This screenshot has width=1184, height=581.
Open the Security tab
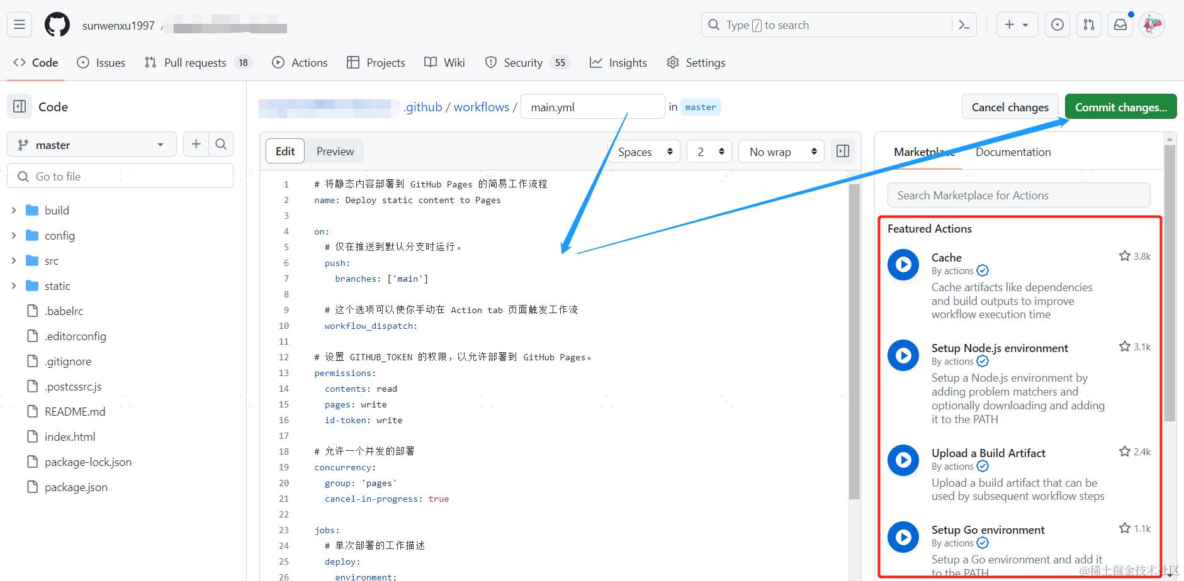(x=527, y=63)
